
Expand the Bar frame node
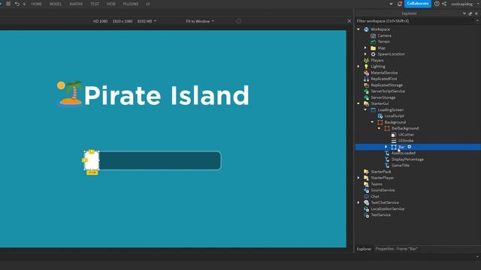386,147
